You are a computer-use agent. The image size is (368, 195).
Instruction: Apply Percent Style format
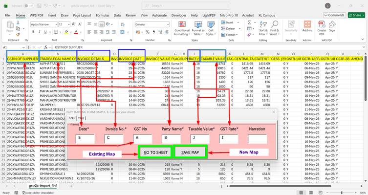148,32
